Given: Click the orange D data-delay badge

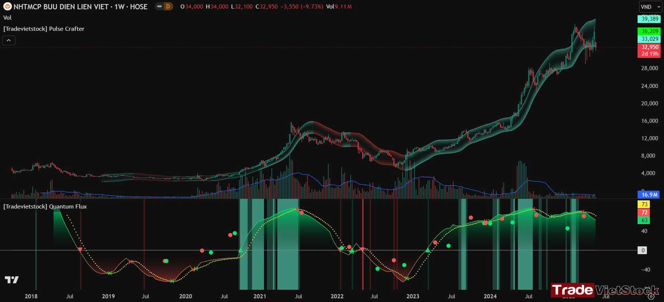Looking at the screenshot, I should (168, 7).
